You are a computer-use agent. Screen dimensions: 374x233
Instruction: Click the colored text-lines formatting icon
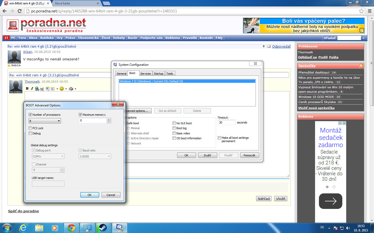53,89
